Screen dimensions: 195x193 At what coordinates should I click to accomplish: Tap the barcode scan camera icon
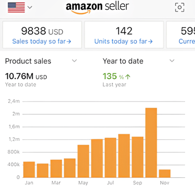(179, 7)
